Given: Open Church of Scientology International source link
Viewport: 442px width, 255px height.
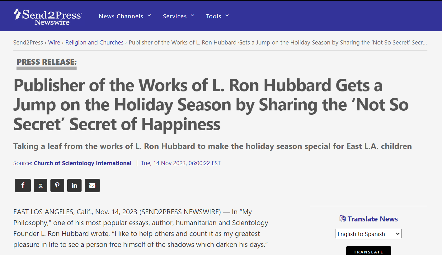Looking at the screenshot, I should [x=82, y=163].
